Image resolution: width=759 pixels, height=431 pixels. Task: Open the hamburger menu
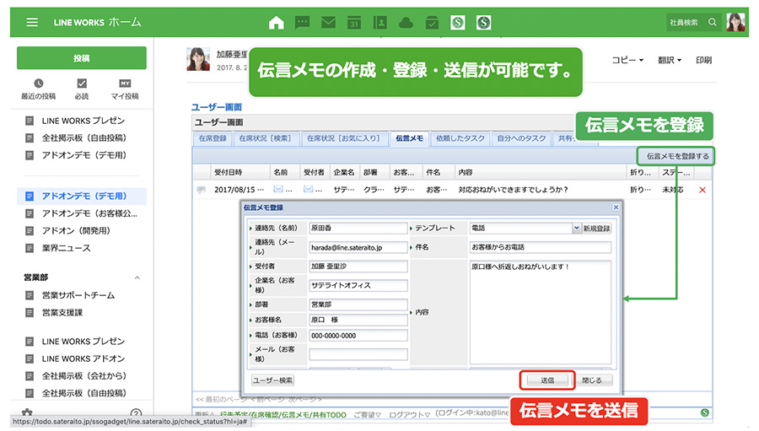pyautogui.click(x=32, y=22)
